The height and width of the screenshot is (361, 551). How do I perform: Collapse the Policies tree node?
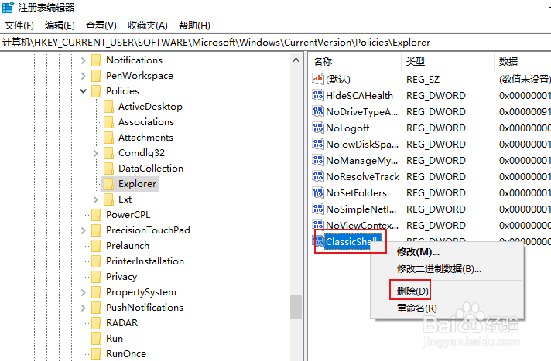tap(84, 91)
